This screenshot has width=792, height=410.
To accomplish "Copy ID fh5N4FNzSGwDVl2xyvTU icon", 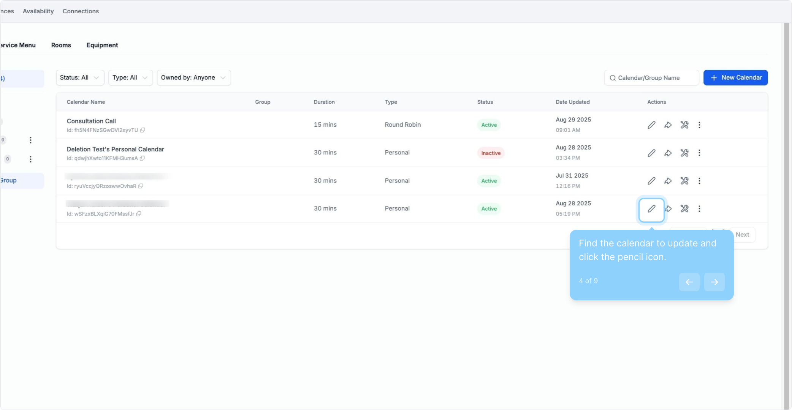I will (x=143, y=130).
